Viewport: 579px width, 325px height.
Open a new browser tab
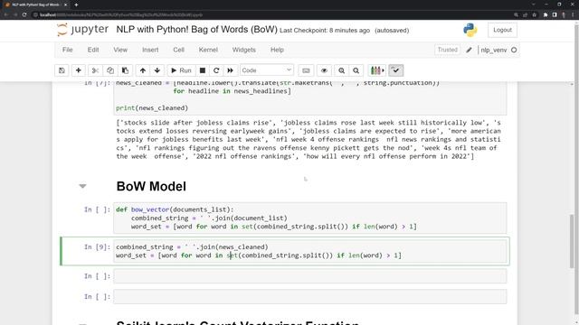pyautogui.click(x=76, y=5)
